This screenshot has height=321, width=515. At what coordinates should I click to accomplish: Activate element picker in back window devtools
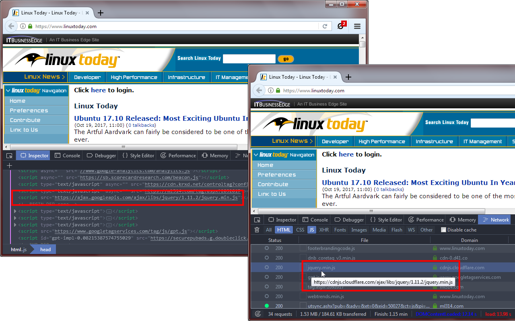point(10,156)
